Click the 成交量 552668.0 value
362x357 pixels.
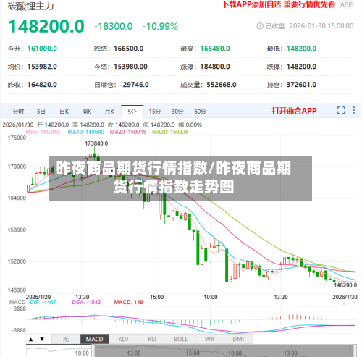(x=222, y=85)
